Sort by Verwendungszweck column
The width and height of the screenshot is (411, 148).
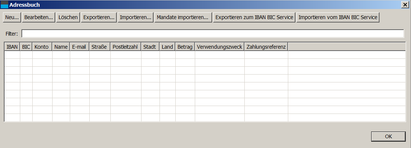pos(220,47)
